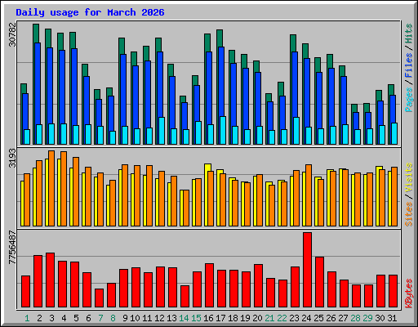Click the yellow Visits bar for day 16
This screenshot has height=327, width=418.
pyautogui.click(x=207, y=195)
